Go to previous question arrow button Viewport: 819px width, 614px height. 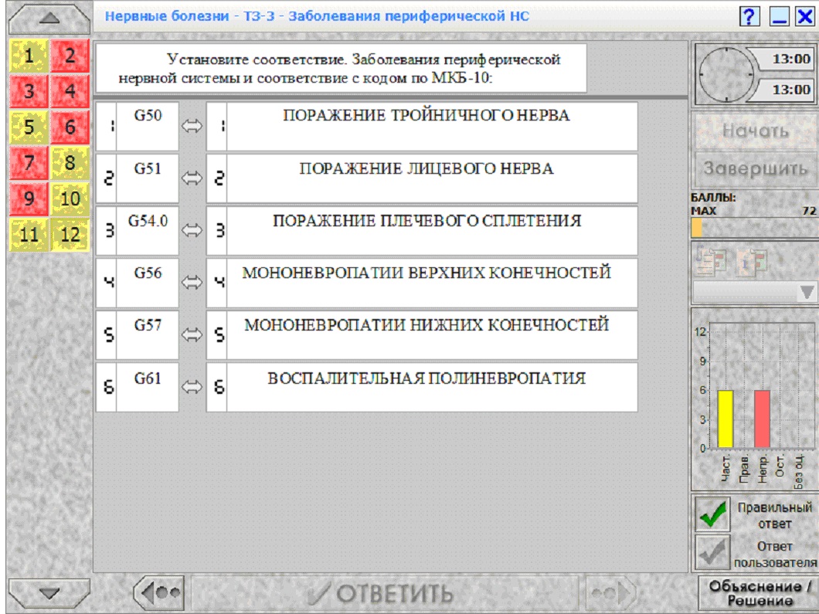click(x=160, y=593)
